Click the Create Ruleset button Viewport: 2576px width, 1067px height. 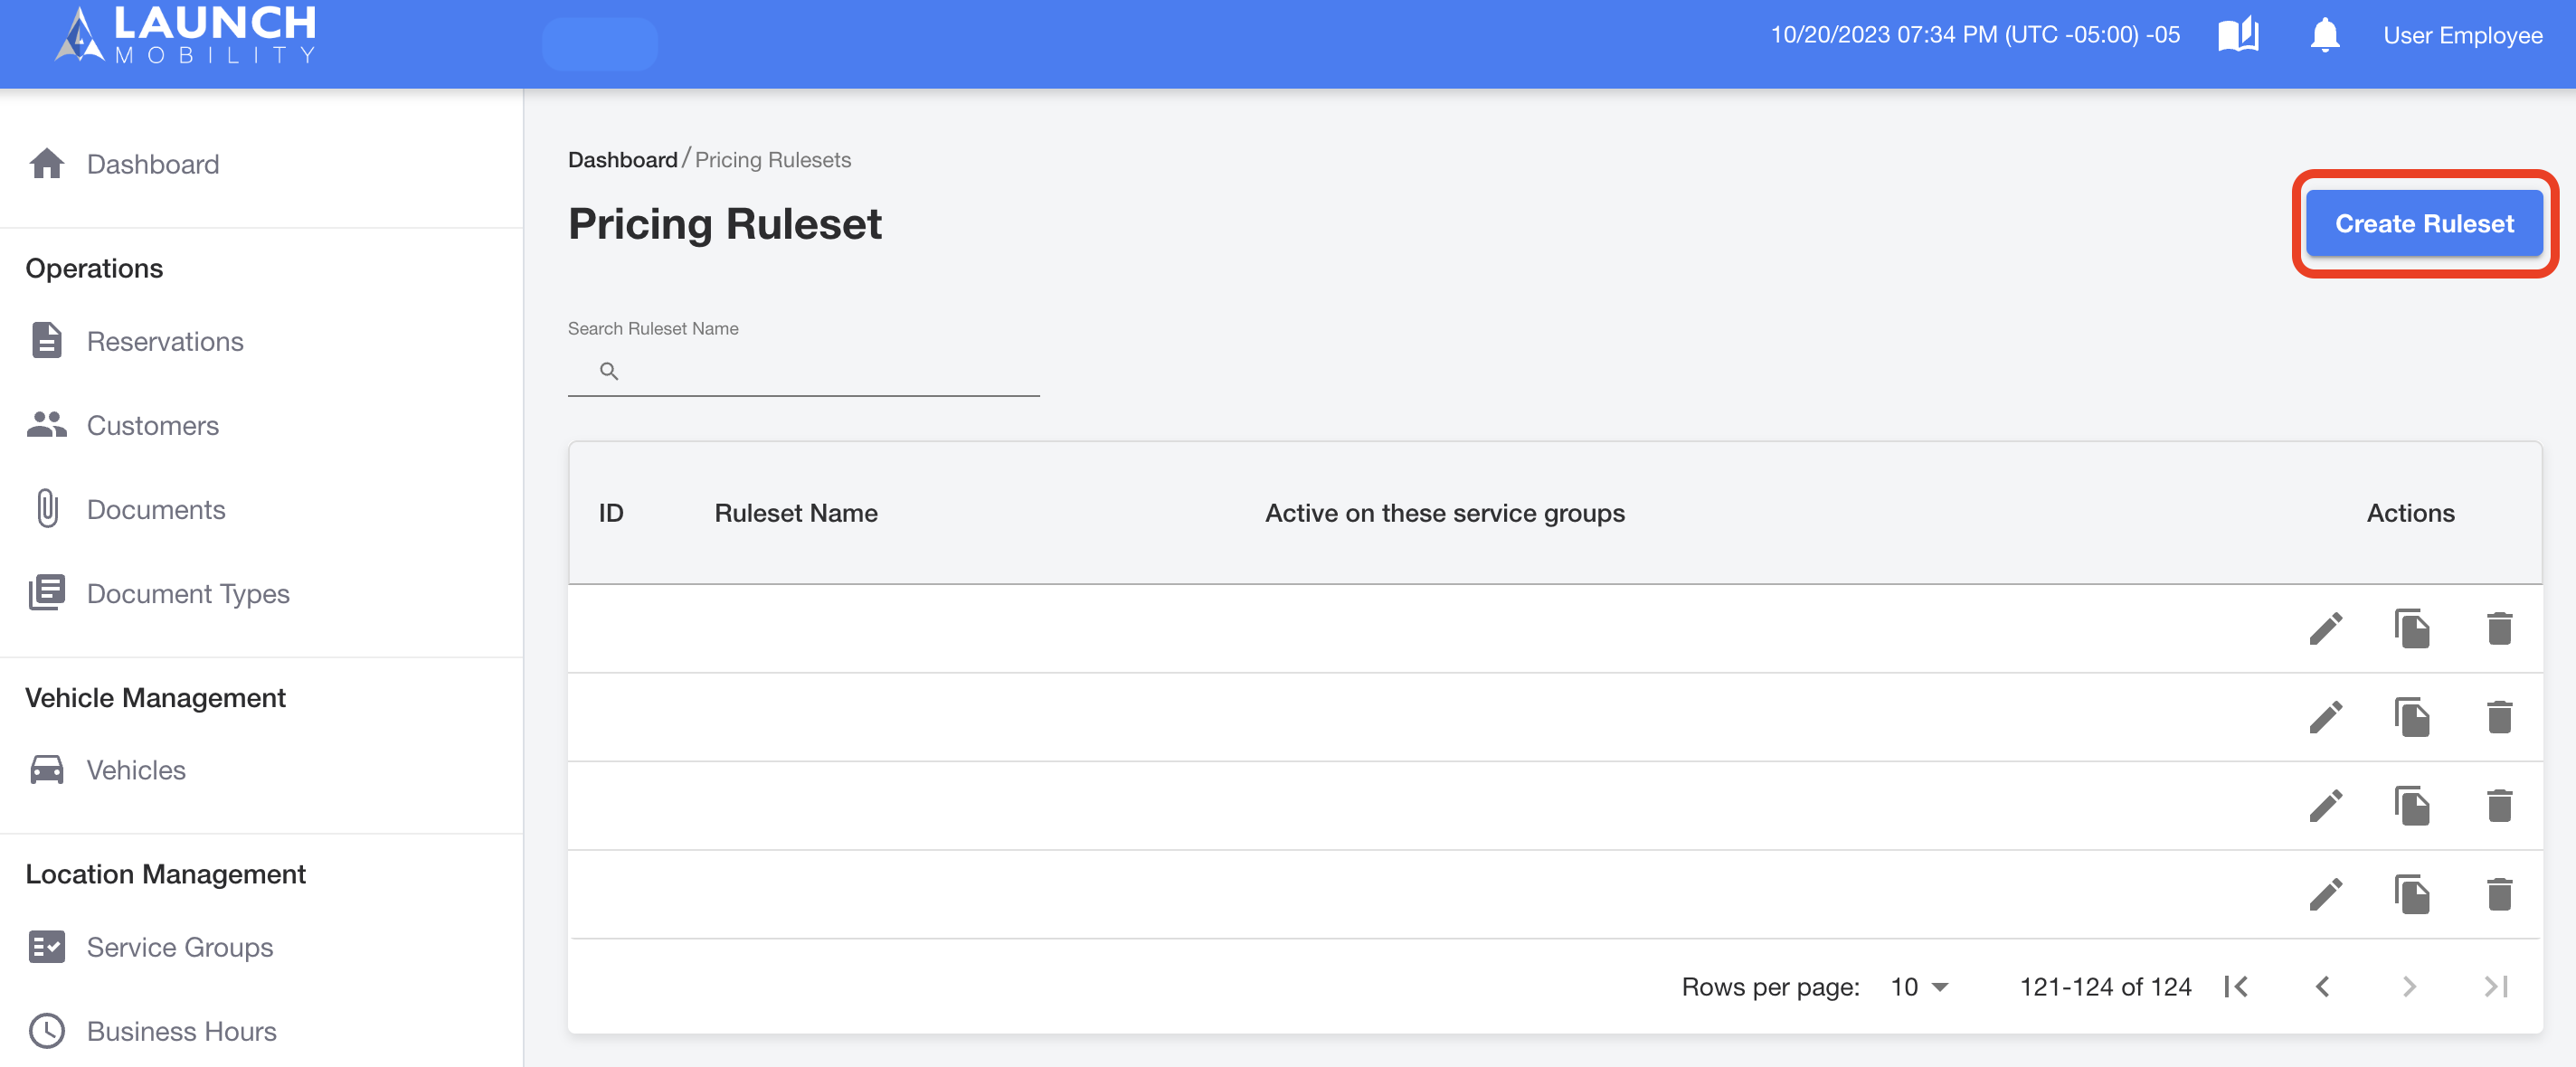point(2424,223)
